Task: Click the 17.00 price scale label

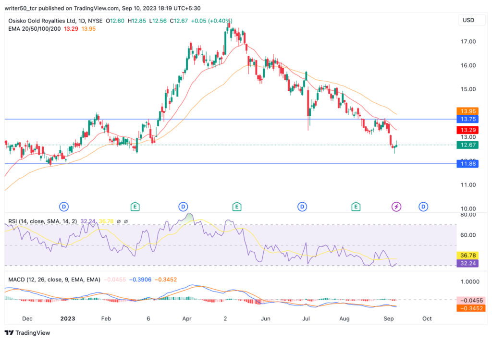Action: [468, 41]
